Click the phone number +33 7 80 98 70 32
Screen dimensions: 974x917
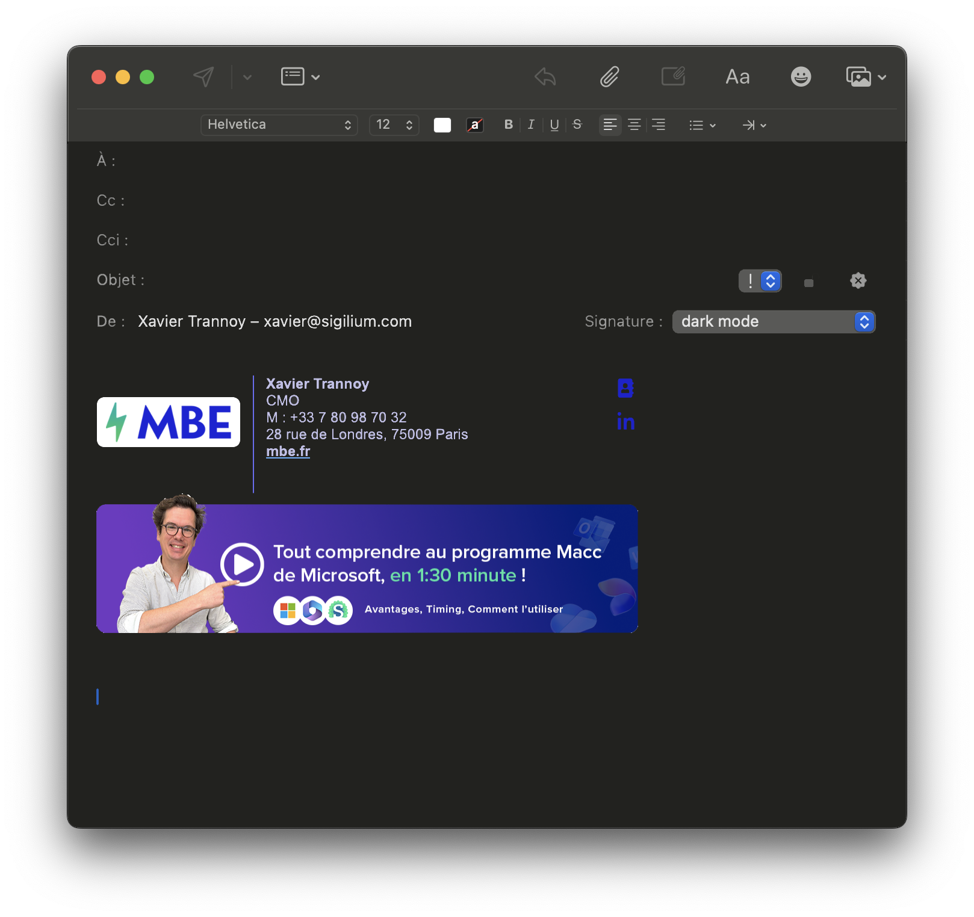349,418
